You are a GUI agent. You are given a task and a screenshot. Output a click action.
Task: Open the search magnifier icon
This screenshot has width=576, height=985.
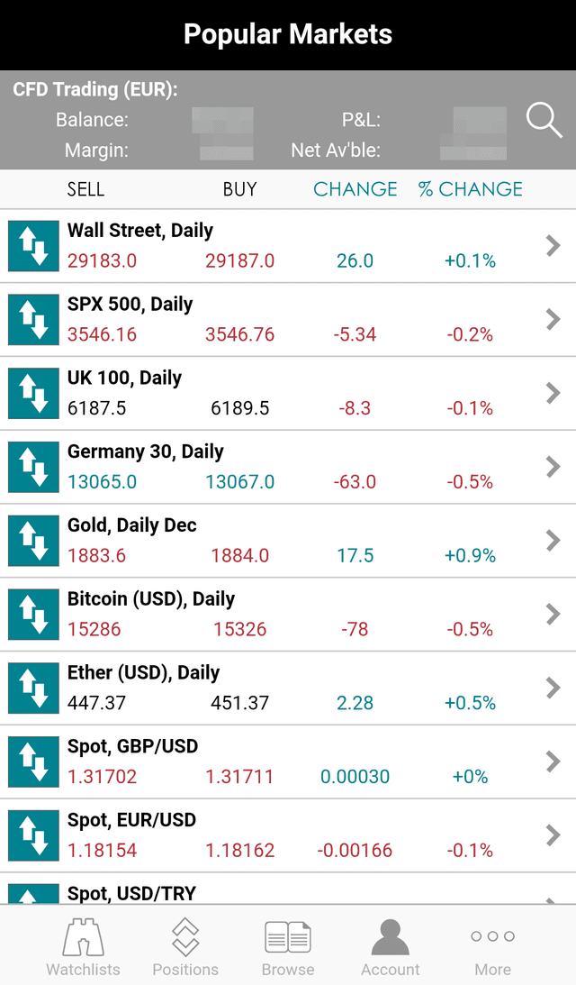[544, 120]
